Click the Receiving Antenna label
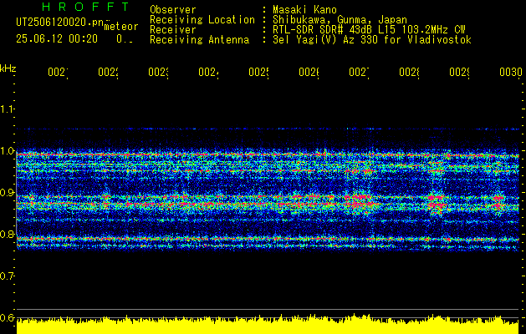This screenshot has height=334, width=526. [x=199, y=40]
